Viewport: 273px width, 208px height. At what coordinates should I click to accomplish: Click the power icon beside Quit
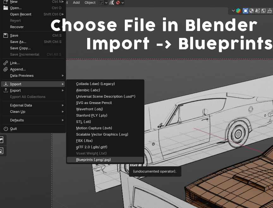(x=6, y=129)
